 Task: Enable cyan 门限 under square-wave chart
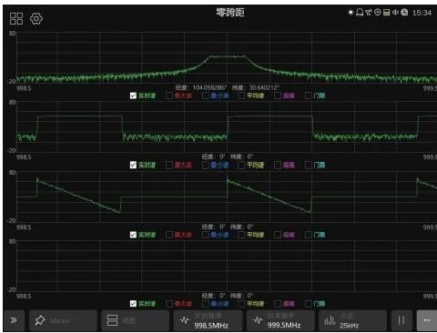309,165
